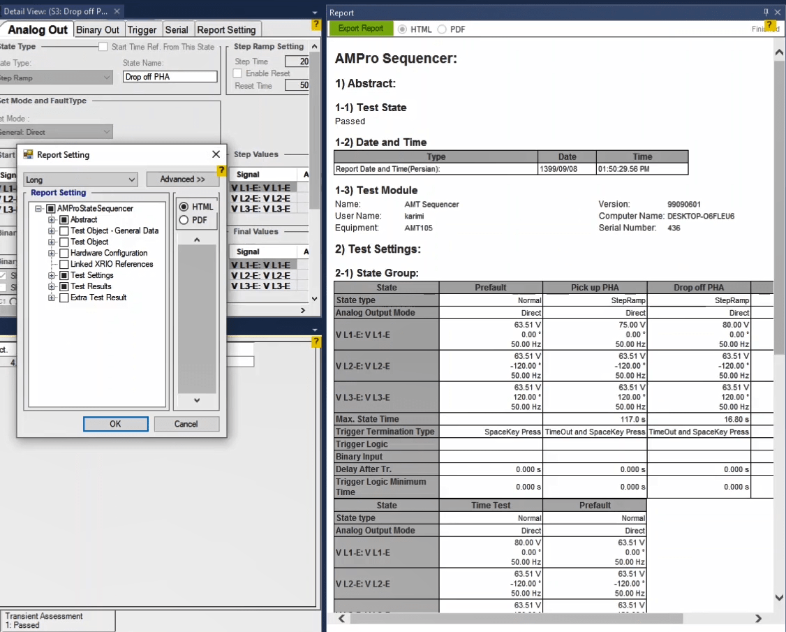786x632 pixels.
Task: Click the up arrow in the format list scroller
Action: (x=197, y=240)
